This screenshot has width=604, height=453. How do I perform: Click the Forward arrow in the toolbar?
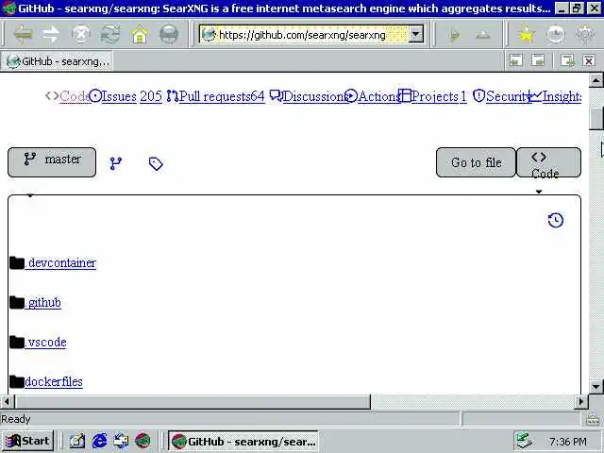[52, 35]
